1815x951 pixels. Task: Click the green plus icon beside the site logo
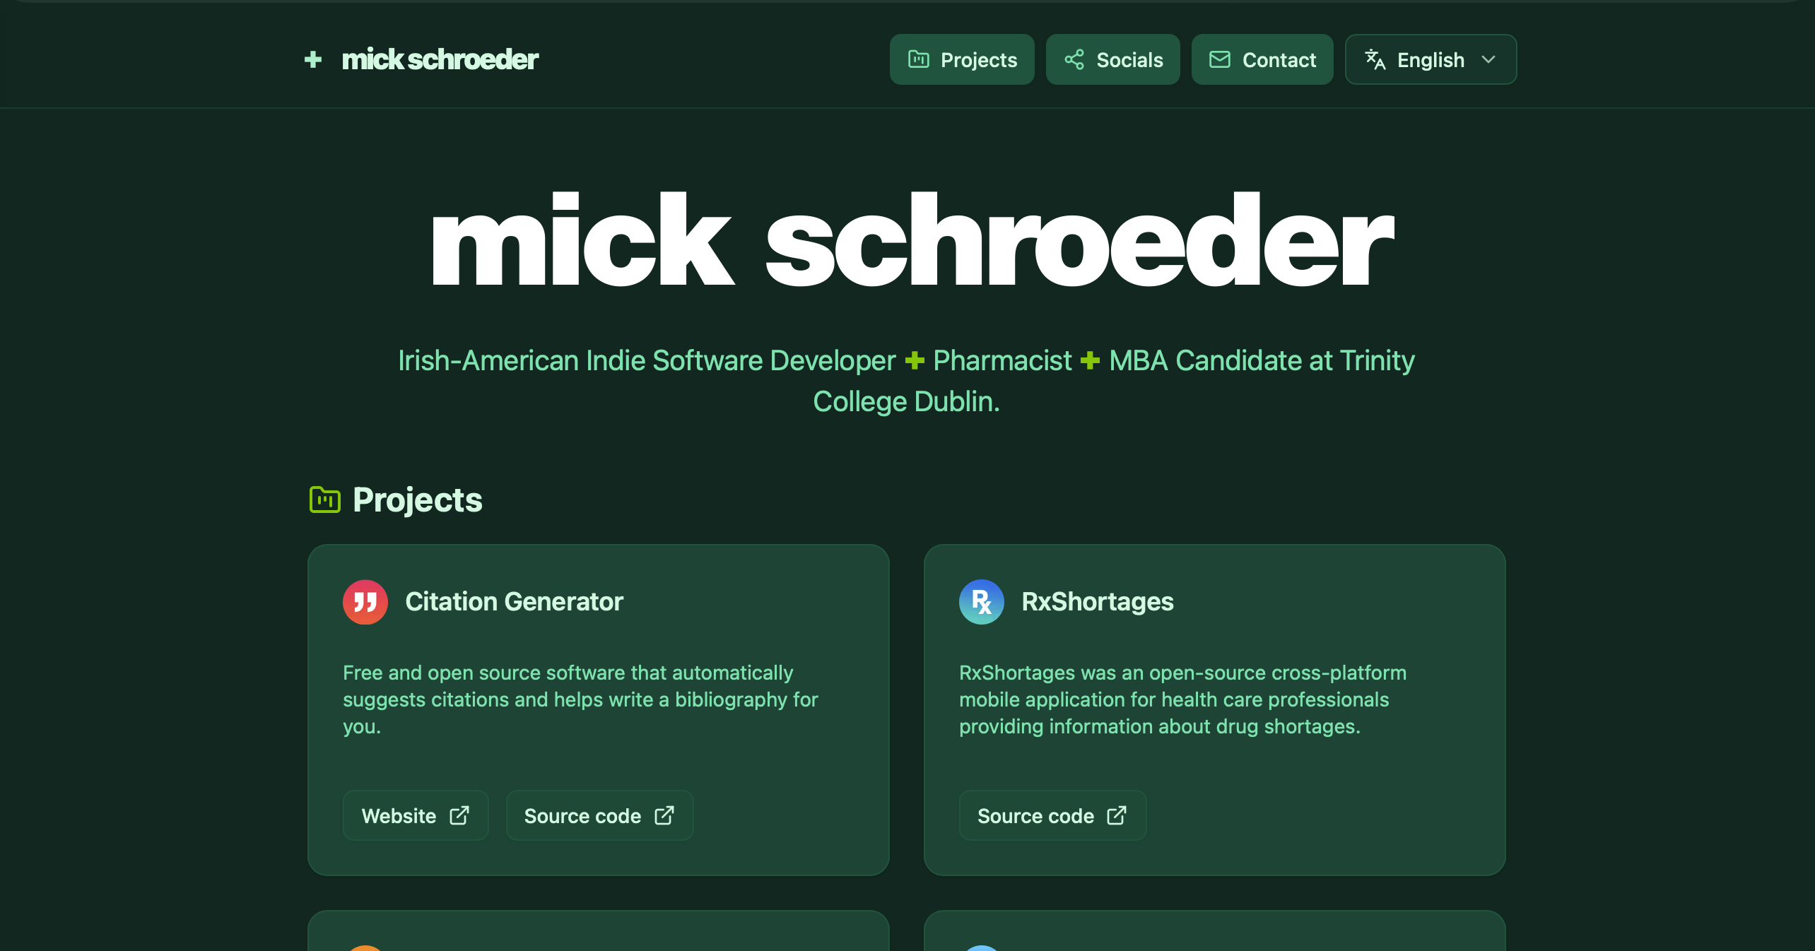pyautogui.click(x=312, y=59)
